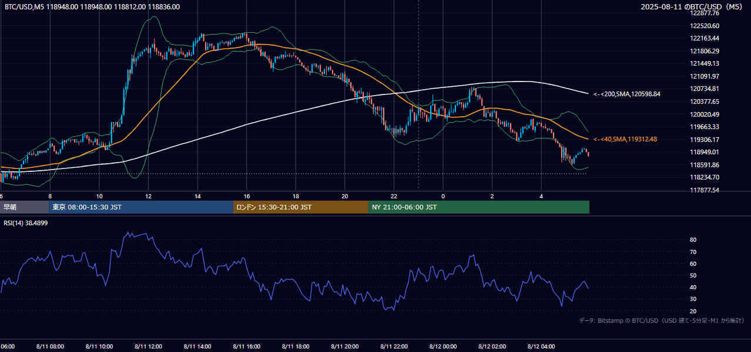Image resolution: width=751 pixels, height=352 pixels.
Task: Select the 200 SMA value label 120598.84
Action: [627, 94]
